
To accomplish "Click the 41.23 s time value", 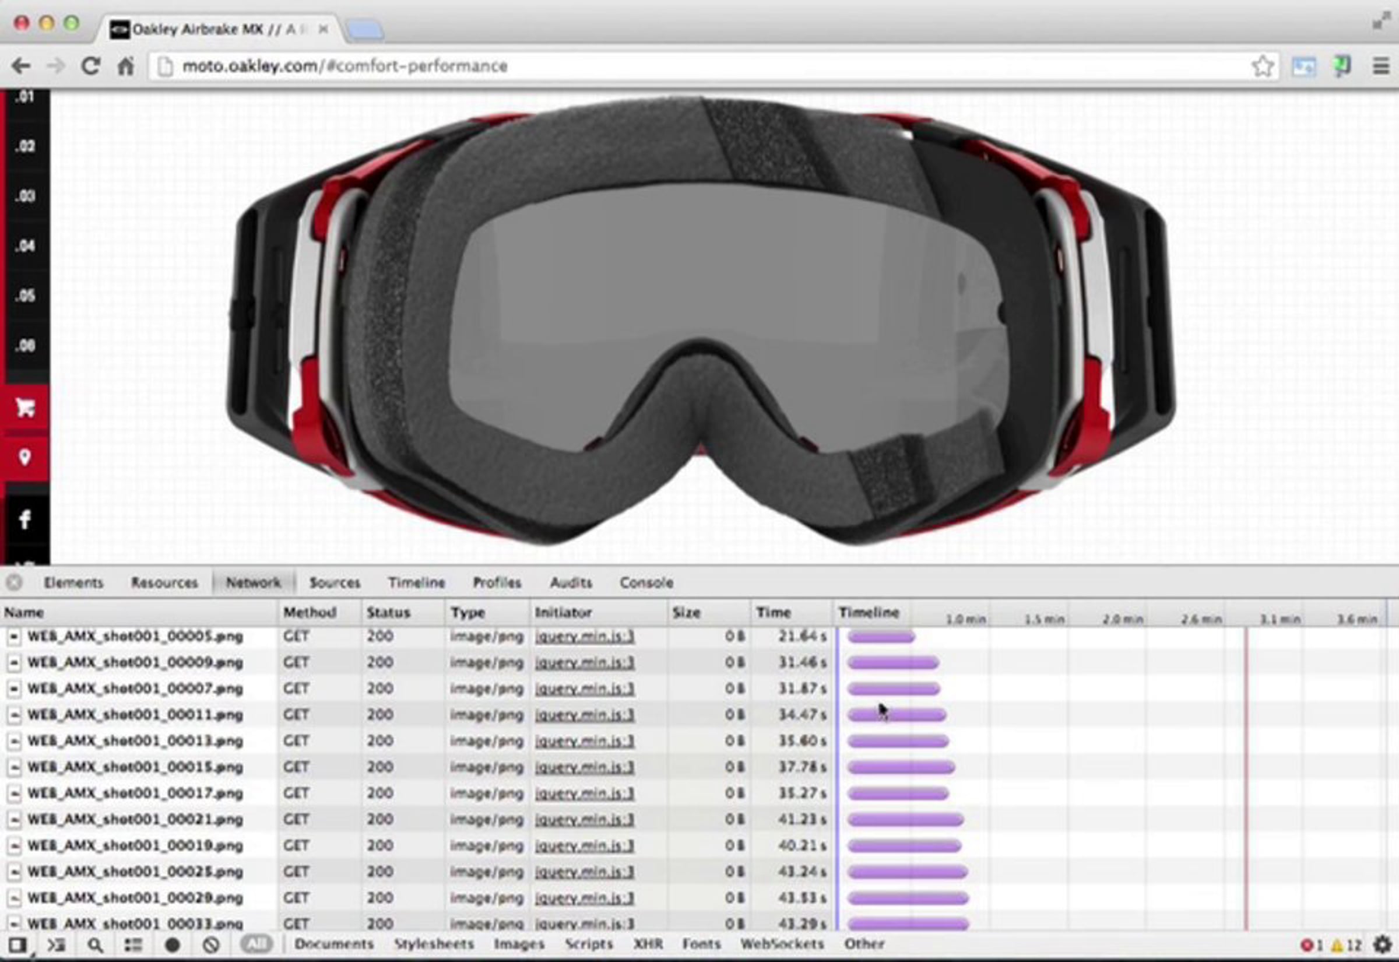I will pos(802,820).
